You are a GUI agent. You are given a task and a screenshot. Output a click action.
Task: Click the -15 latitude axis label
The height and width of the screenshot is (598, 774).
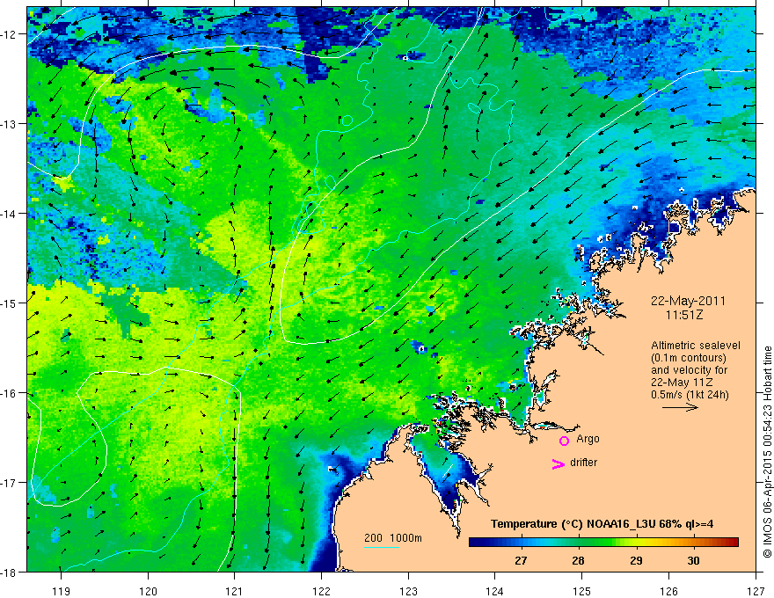(10, 303)
